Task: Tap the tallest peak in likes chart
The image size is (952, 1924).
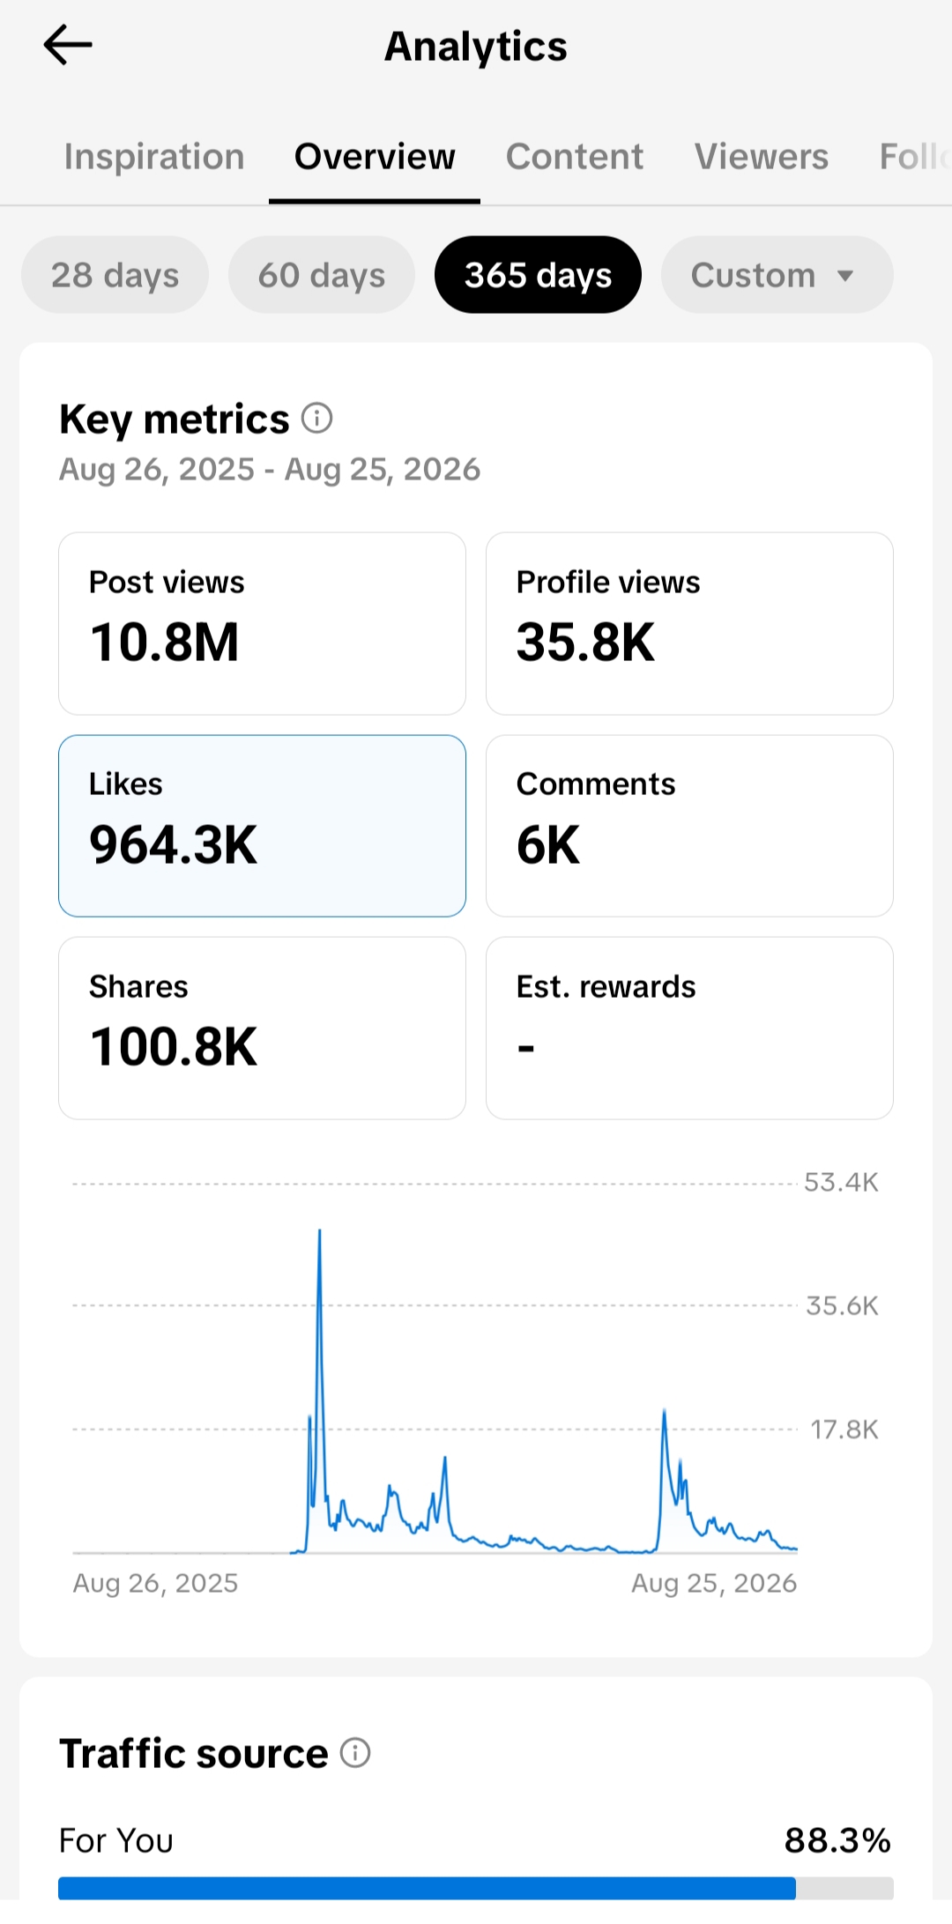Action: 319,1230
